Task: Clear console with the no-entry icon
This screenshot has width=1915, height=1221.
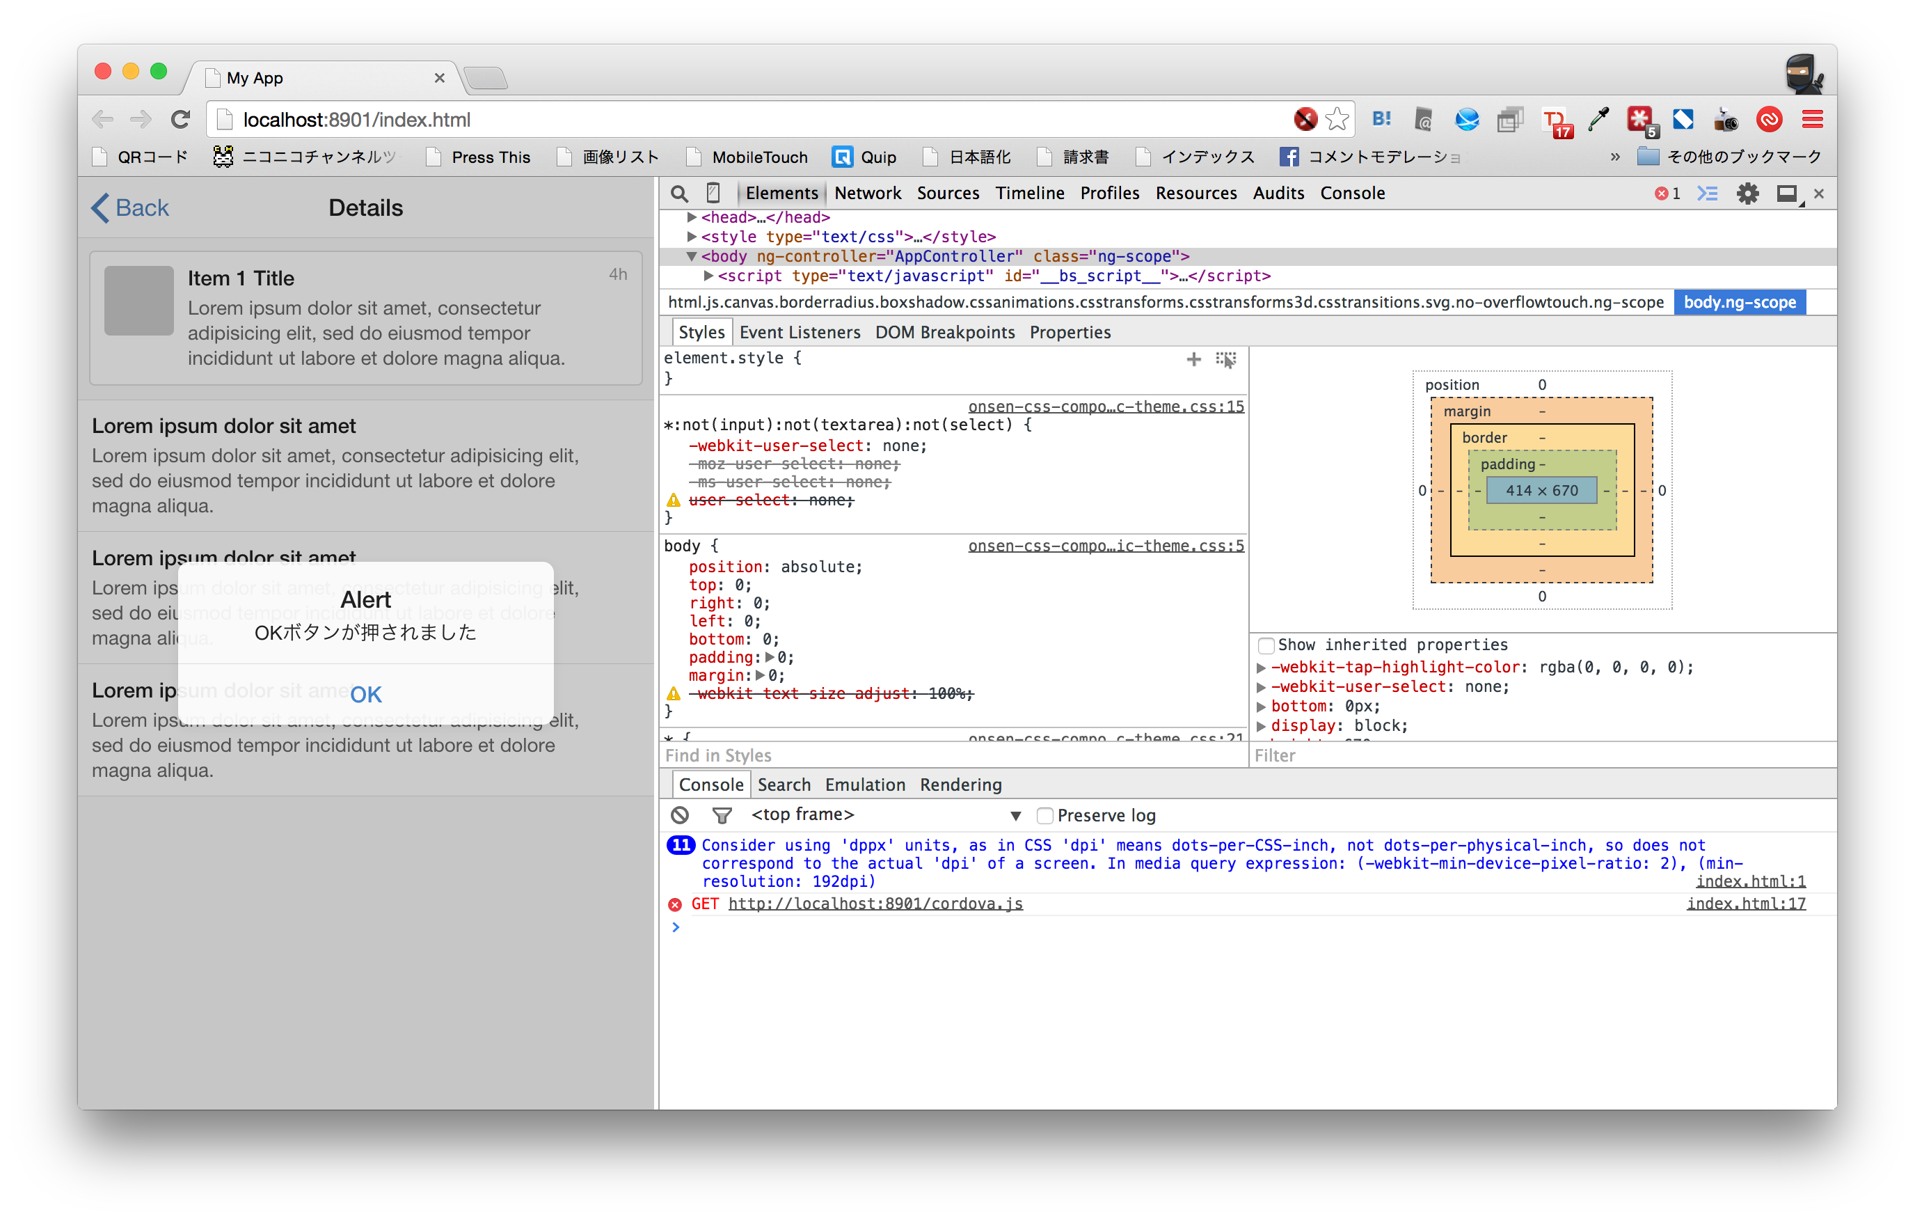Action: tap(679, 814)
